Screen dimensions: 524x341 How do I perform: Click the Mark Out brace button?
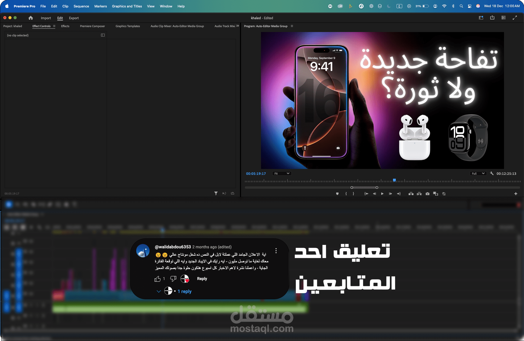[x=353, y=194]
